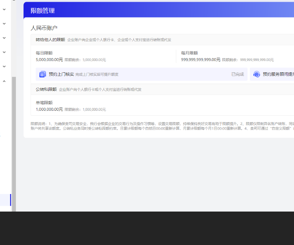Expand the second sidebar menu chevron
Viewport: 294px width, 245px height.
pyautogui.click(x=4, y=23)
